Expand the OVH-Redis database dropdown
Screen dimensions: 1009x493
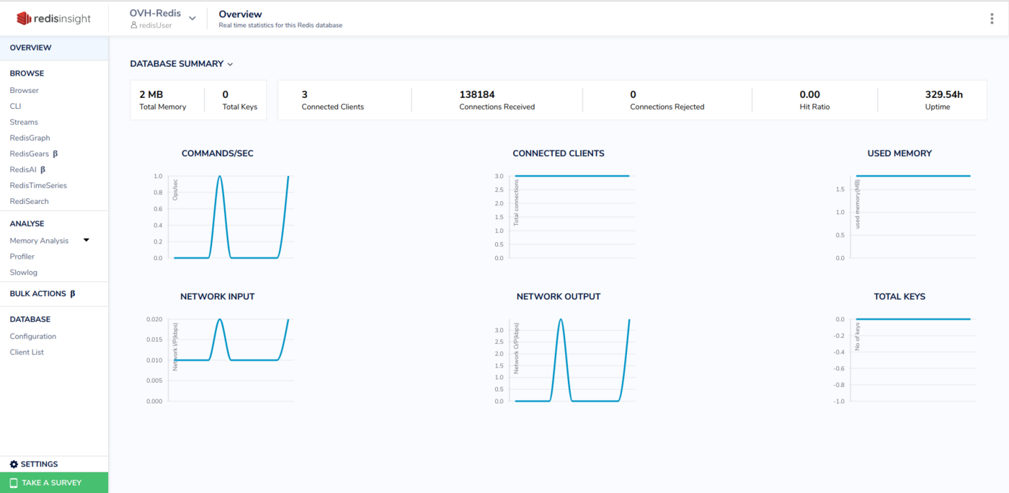(192, 19)
